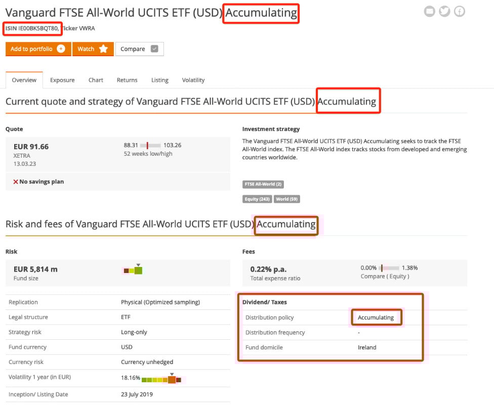Click the star icon on Watch button
Screen dimensions: 494x405
point(103,49)
